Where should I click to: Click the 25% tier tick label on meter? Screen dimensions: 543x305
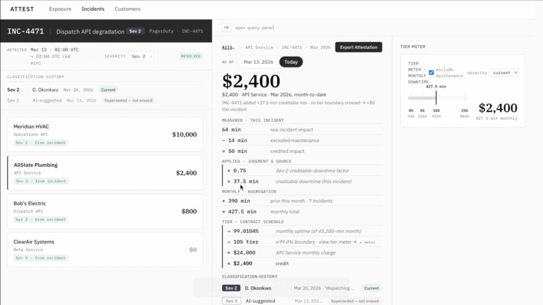click(x=464, y=111)
